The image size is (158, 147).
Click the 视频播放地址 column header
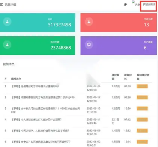pyautogui.click(x=143, y=77)
